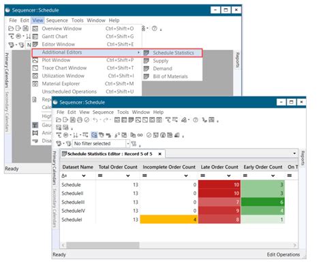Click the open folder icon in front window toolbar

pyautogui.click(x=59, y=120)
